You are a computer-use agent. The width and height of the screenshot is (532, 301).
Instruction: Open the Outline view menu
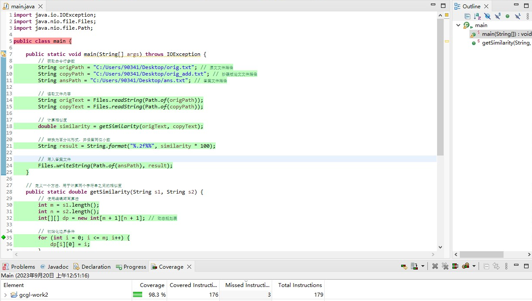(528, 16)
